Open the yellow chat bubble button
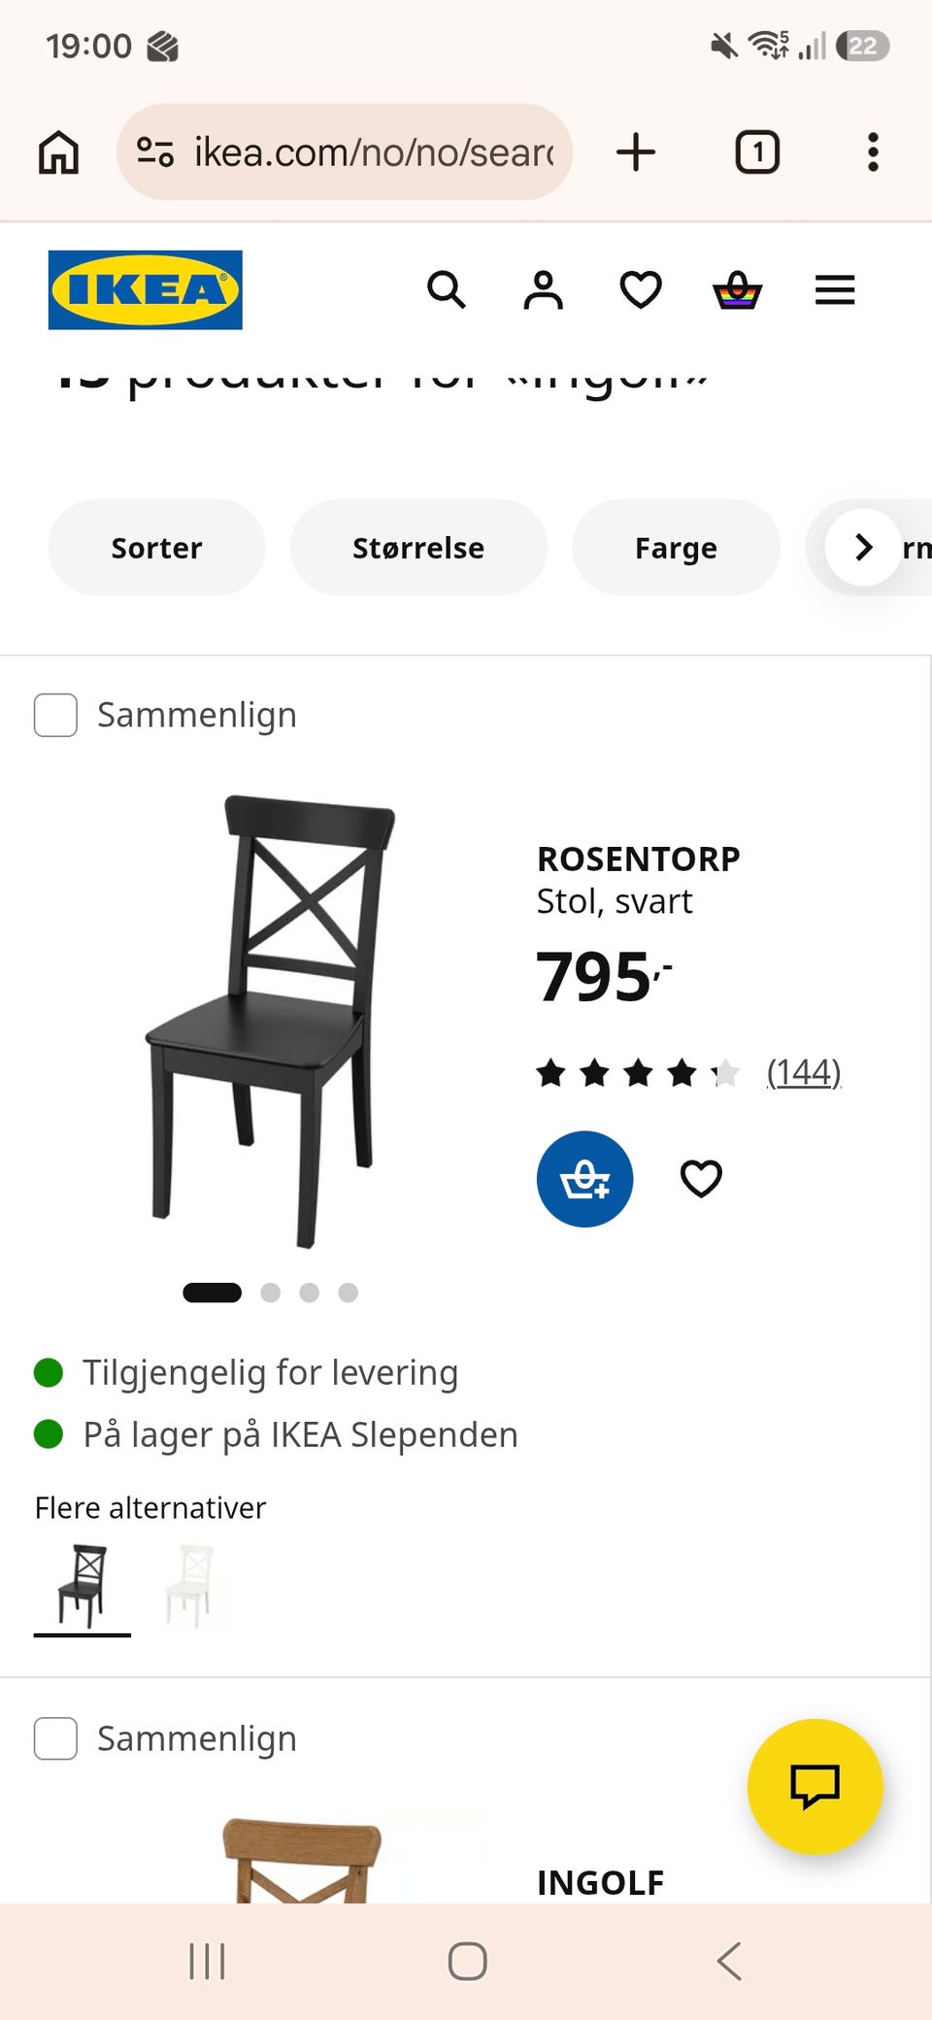This screenshot has height=2020, width=932. [815, 1787]
